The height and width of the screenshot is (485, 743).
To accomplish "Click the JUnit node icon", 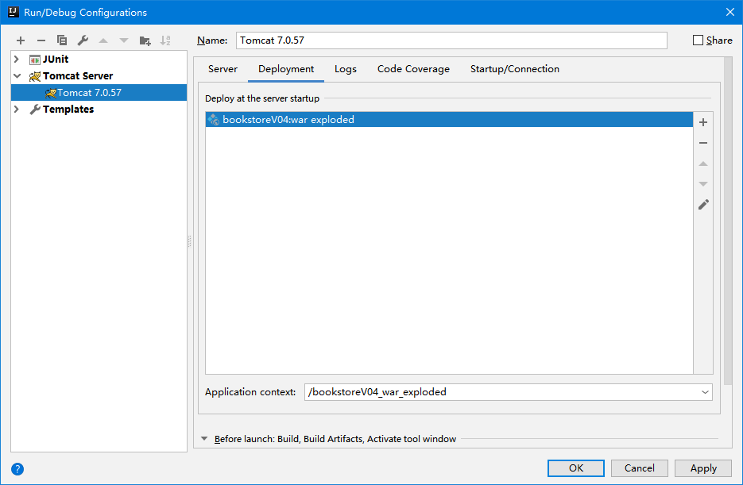I will click(x=35, y=60).
